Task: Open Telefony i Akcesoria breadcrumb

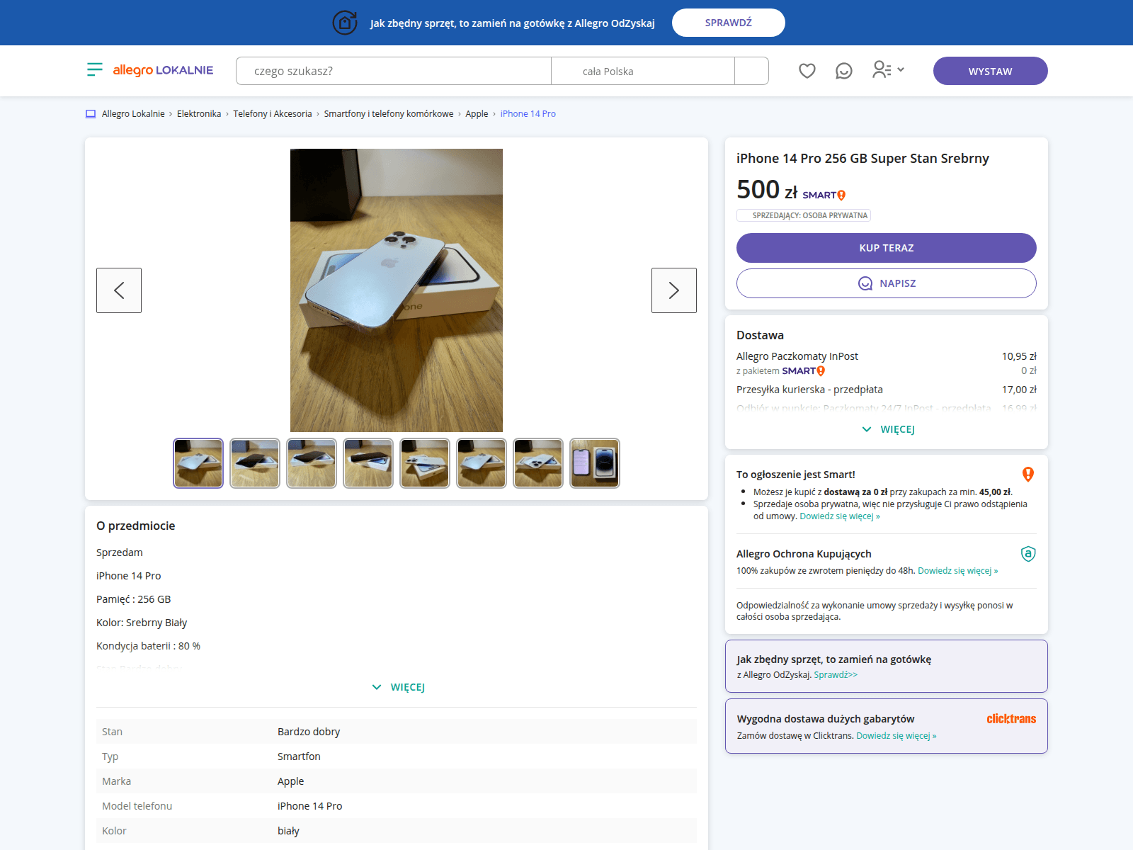Action: [273, 114]
